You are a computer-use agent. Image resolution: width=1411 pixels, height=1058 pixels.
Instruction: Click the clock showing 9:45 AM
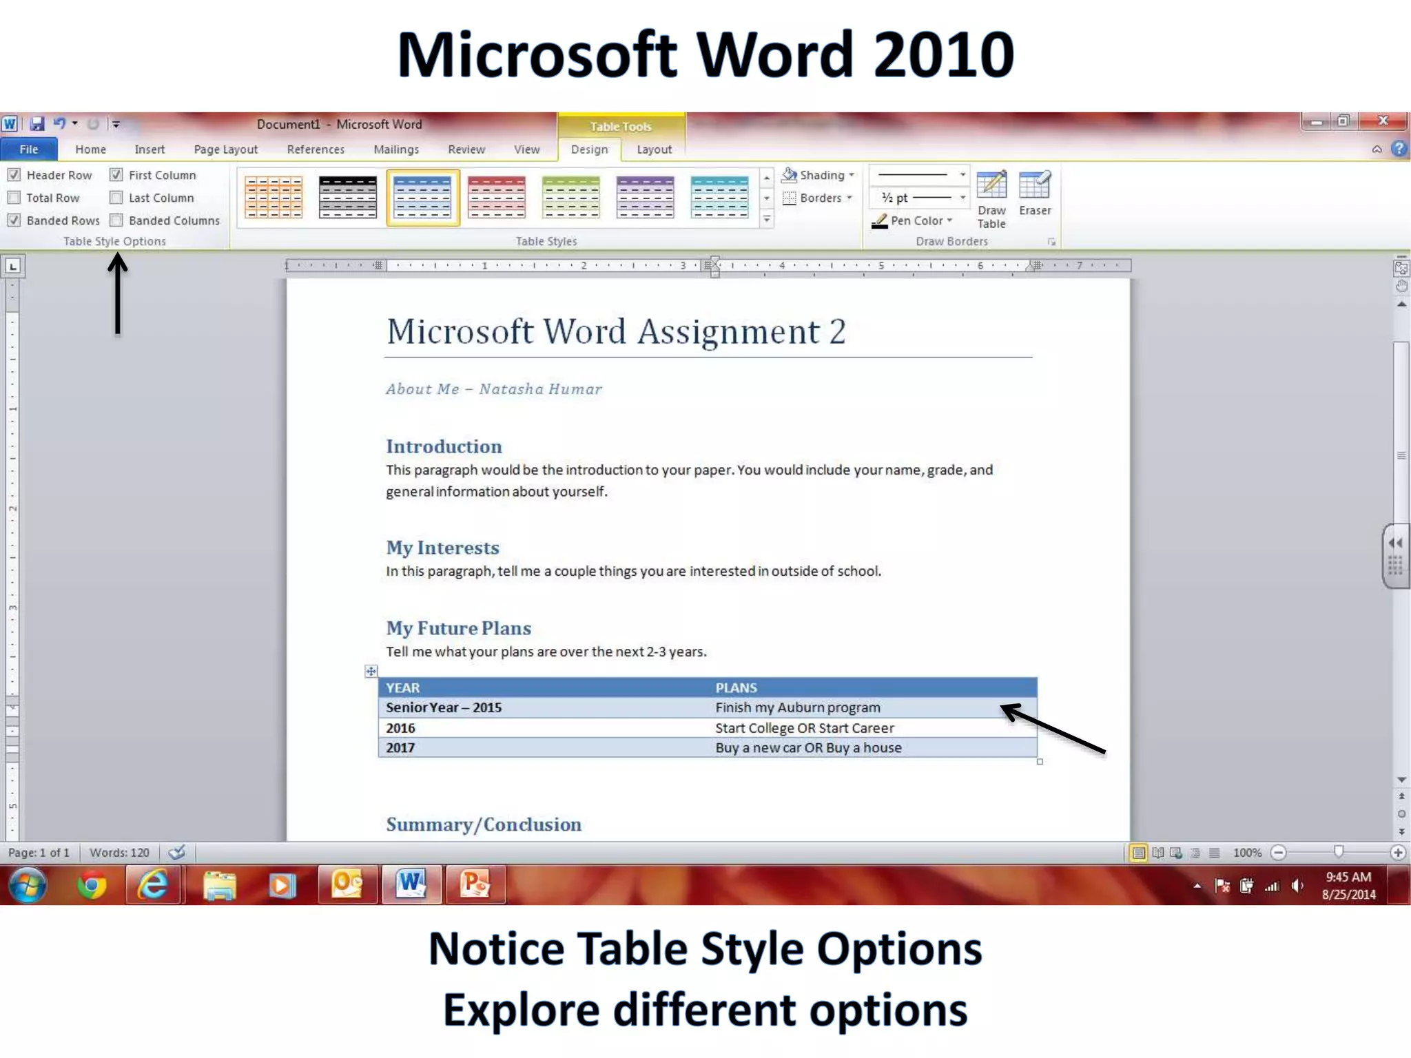point(1348,877)
